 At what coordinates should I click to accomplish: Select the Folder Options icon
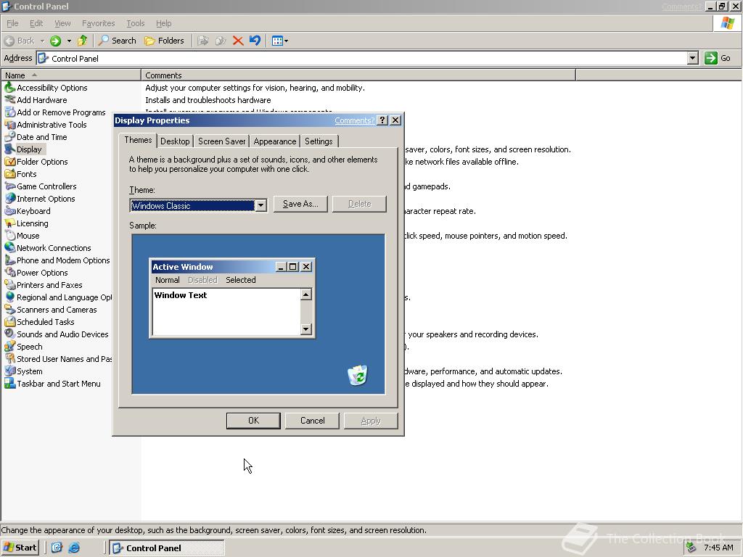[10, 161]
